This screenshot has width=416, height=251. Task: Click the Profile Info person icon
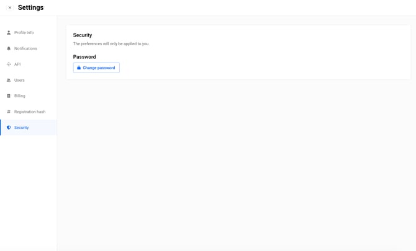pyautogui.click(x=9, y=33)
